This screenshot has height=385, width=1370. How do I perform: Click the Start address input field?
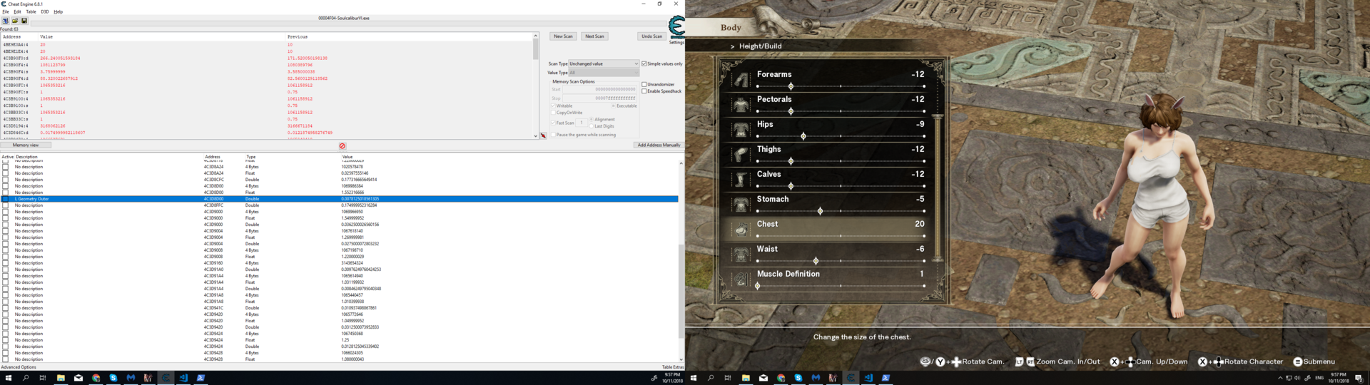click(600, 89)
